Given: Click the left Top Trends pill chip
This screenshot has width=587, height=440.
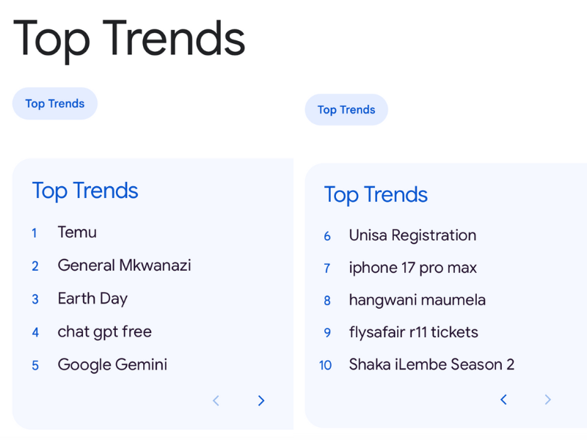Looking at the screenshot, I should click(x=54, y=103).
